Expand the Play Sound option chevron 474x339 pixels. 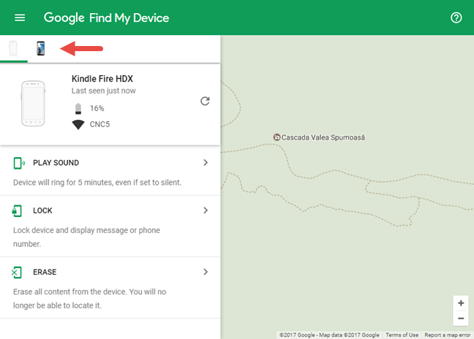pos(206,163)
